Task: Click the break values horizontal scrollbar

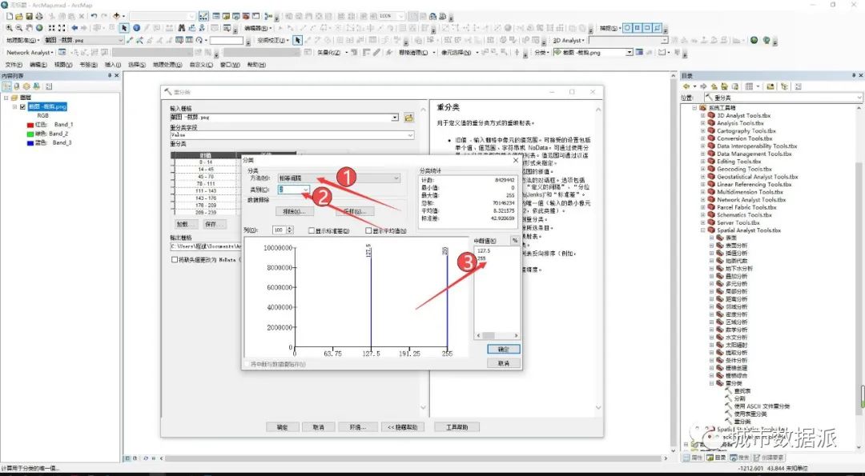Action: (497, 335)
